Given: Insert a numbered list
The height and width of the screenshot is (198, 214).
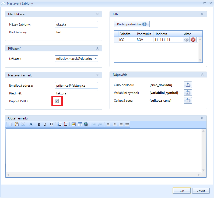Looking at the screenshot, I should click(66, 124).
